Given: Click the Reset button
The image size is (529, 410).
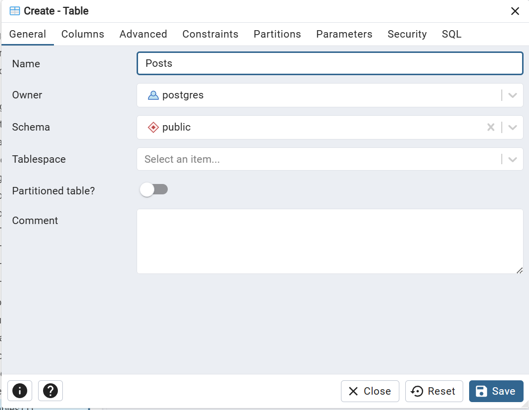Looking at the screenshot, I should 434,391.
